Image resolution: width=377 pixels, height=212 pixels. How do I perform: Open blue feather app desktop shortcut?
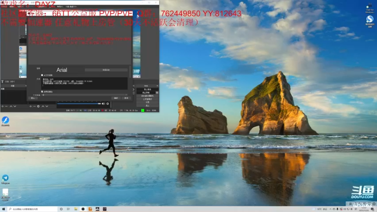pos(5,122)
